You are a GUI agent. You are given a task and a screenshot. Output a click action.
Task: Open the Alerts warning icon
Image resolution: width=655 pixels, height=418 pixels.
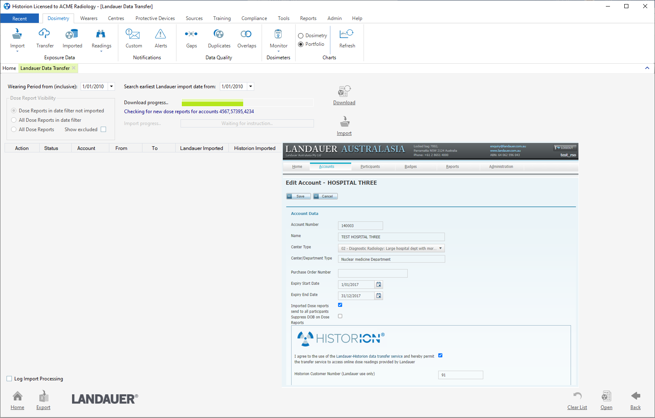coord(160,34)
